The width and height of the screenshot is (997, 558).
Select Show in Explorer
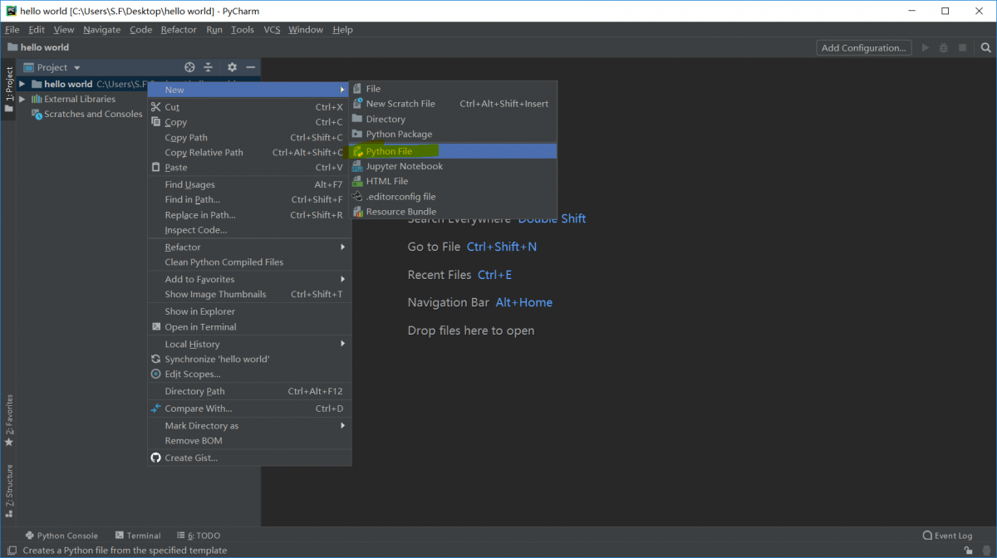[x=249, y=311]
